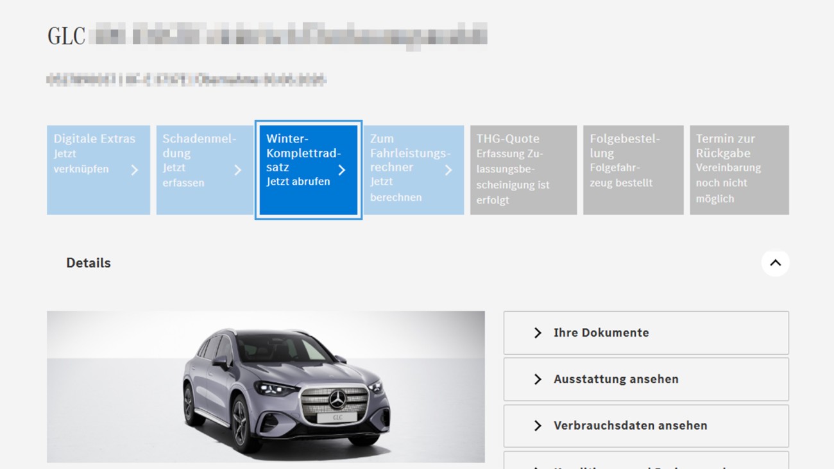Click the Termin zur Rückgabe tile
This screenshot has height=469, width=834.
tap(739, 170)
